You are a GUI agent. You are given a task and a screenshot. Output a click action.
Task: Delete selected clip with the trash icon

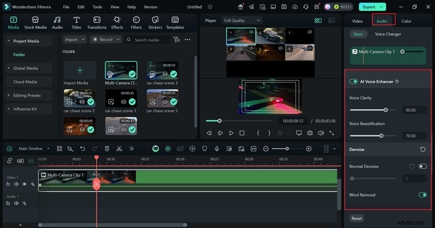click(107, 149)
